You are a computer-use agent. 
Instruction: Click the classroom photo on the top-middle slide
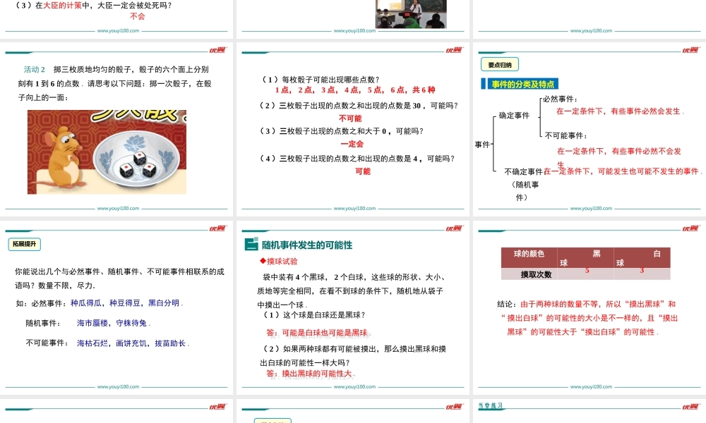[411, 13]
